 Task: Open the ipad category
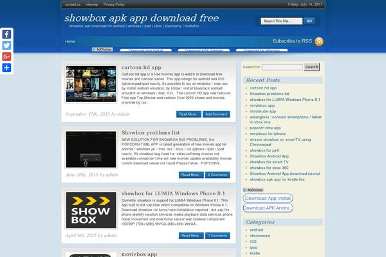point(253,247)
